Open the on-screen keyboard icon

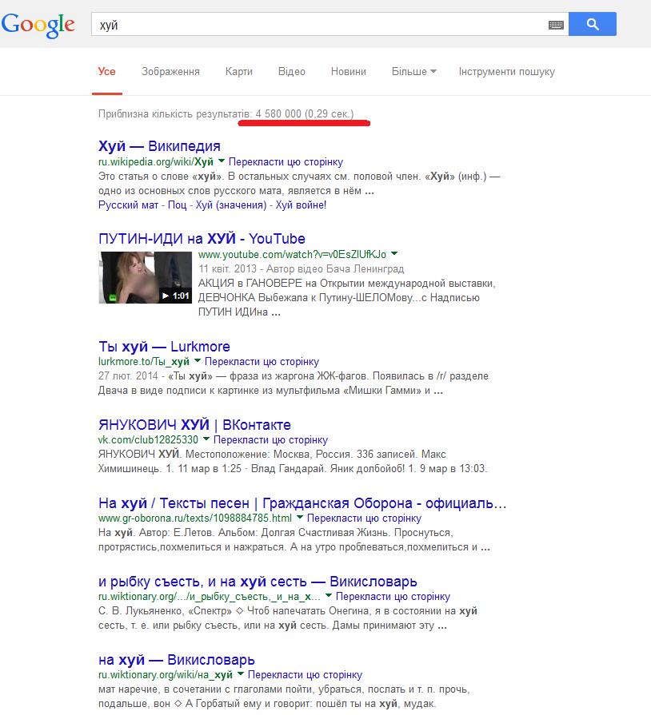pos(556,25)
